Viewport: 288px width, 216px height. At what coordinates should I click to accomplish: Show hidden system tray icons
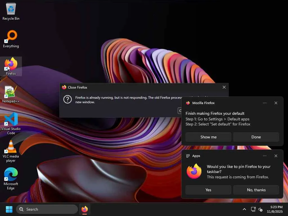(x=244, y=209)
